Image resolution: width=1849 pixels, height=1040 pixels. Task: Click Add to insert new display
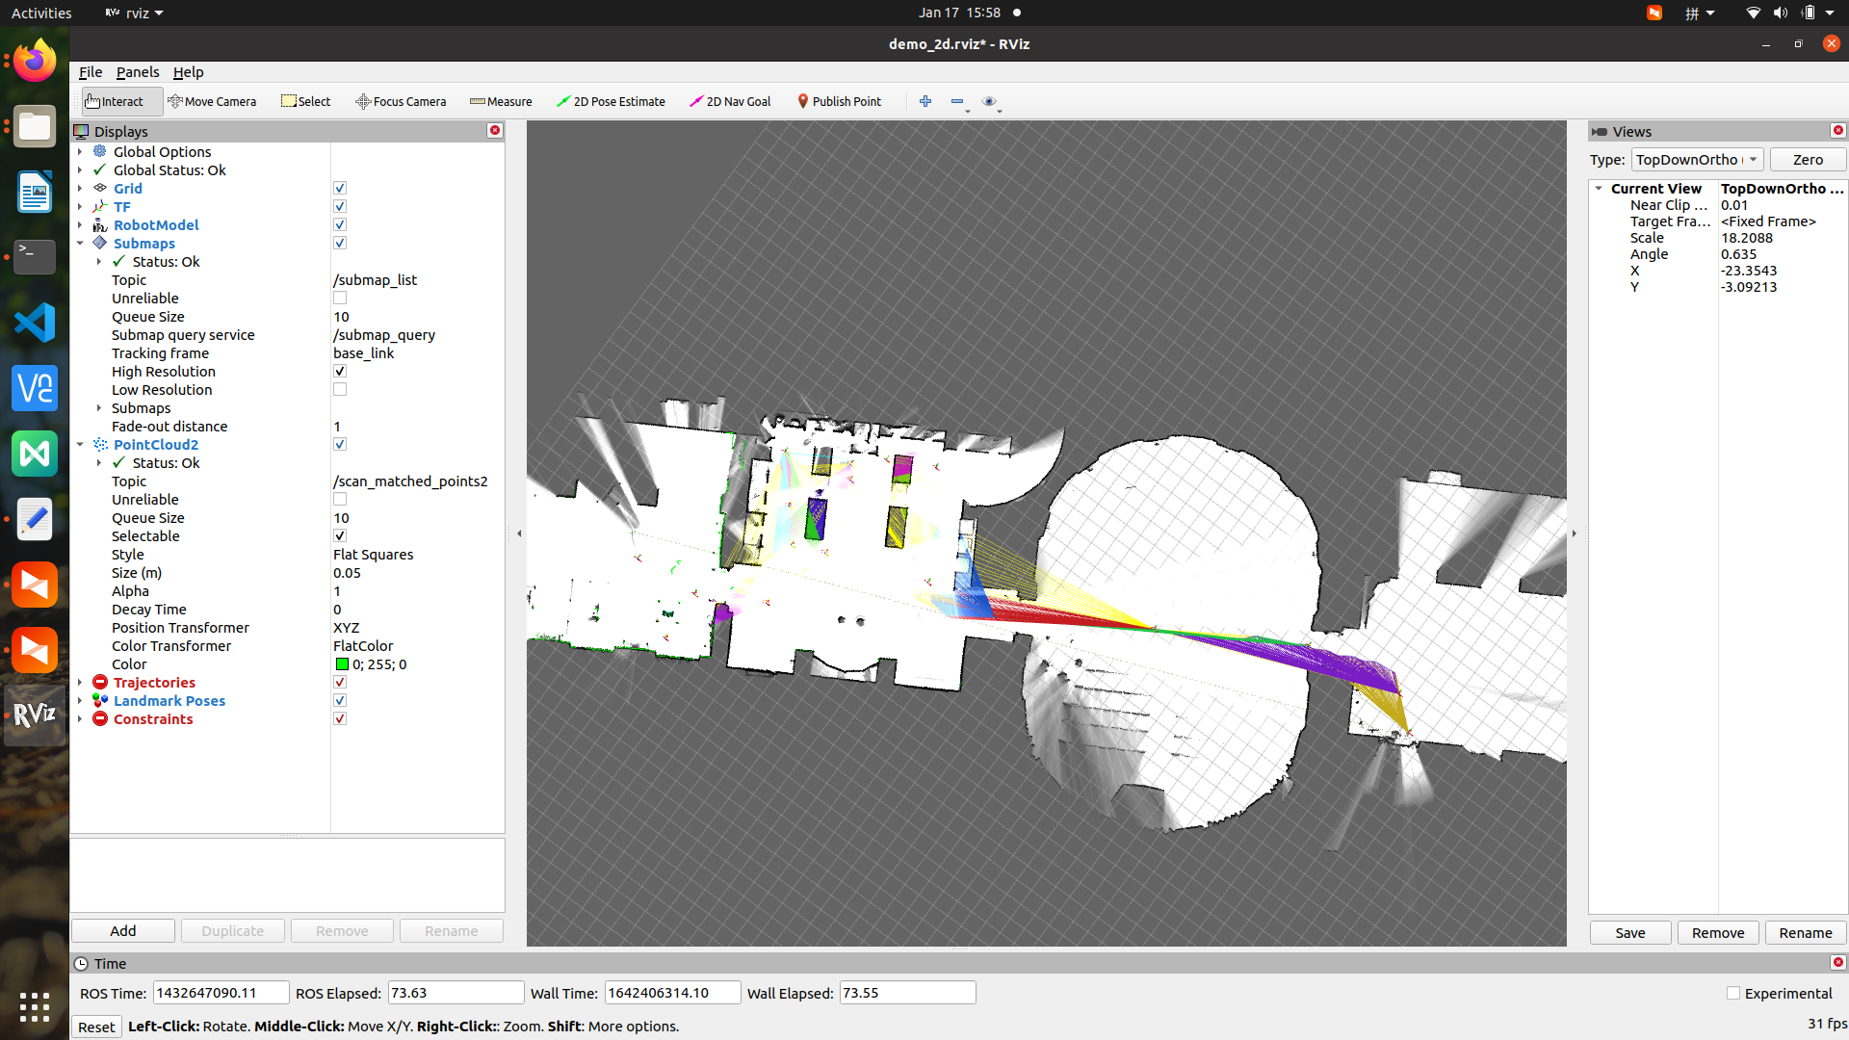122,930
